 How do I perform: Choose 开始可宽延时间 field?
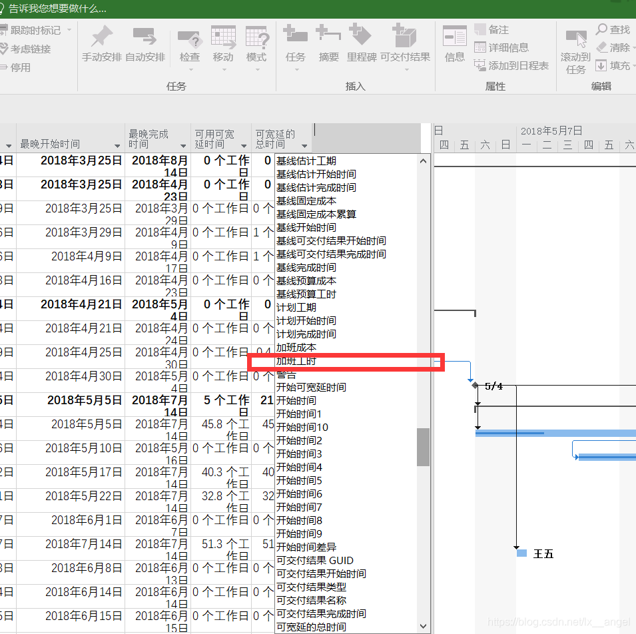[x=311, y=388]
